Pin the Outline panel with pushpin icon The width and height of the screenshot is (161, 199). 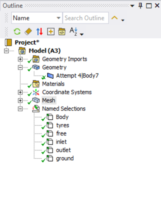140,6
